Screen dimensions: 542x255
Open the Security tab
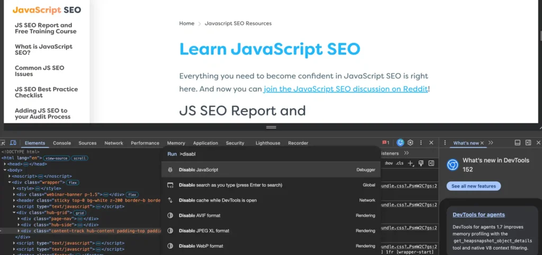pyautogui.click(x=235, y=143)
